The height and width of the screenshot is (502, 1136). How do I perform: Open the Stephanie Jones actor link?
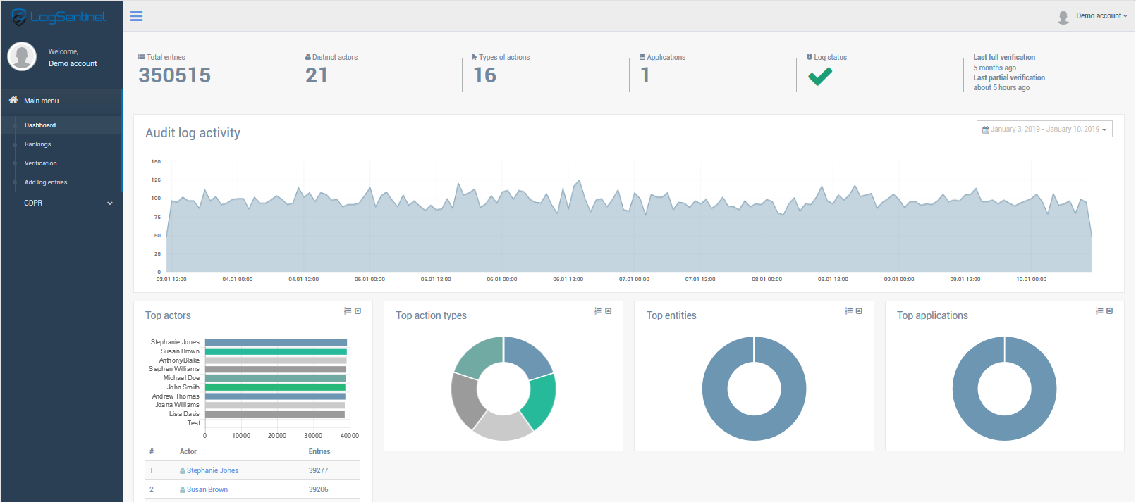[x=212, y=470]
